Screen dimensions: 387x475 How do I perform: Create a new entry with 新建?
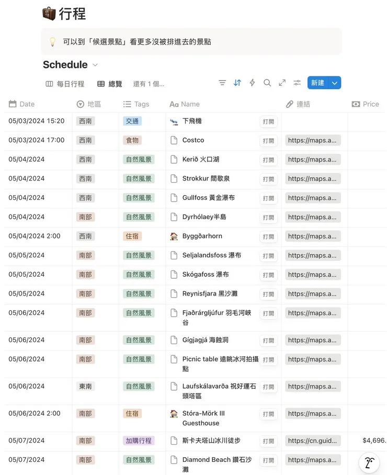point(317,83)
